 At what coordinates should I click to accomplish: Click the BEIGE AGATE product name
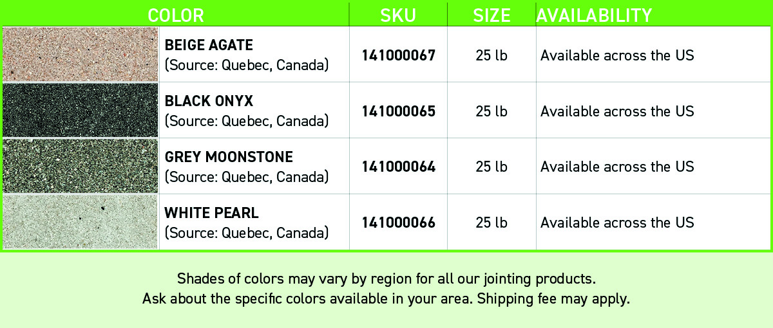tap(209, 45)
